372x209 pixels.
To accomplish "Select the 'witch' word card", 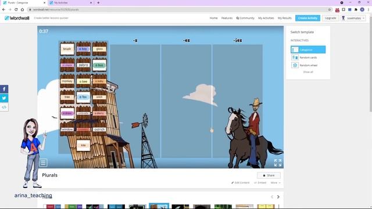I will pyautogui.click(x=99, y=97).
